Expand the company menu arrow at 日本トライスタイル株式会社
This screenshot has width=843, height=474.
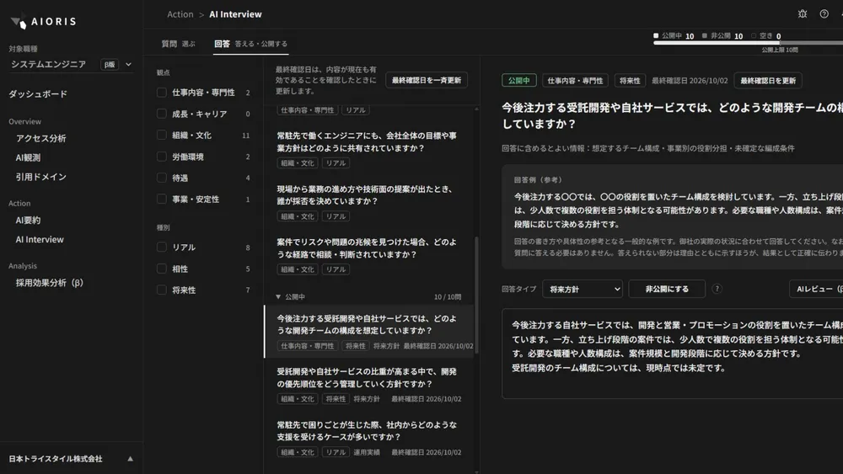coord(130,459)
